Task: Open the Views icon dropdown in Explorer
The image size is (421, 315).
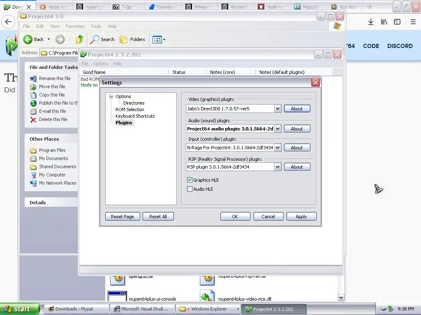Action: click(x=159, y=40)
